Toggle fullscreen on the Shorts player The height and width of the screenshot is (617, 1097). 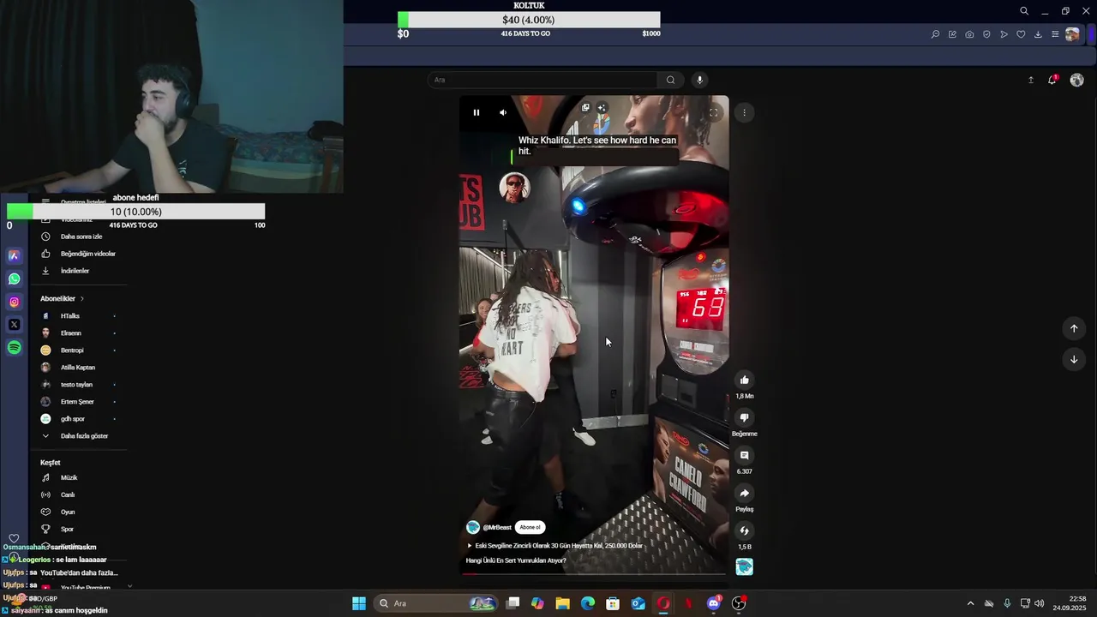tap(713, 112)
